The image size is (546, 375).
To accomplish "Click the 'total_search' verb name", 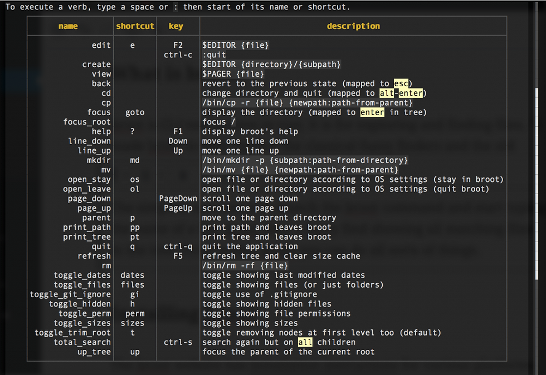I will pos(82,342).
